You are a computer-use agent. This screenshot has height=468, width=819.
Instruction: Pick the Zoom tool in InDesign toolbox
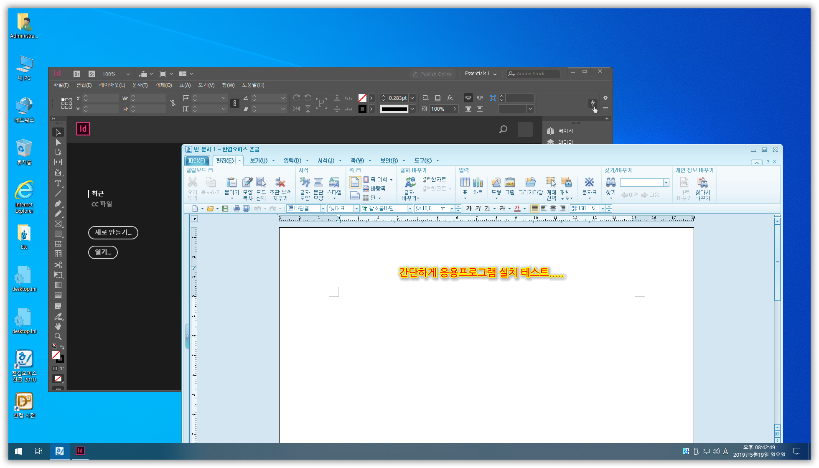(58, 336)
